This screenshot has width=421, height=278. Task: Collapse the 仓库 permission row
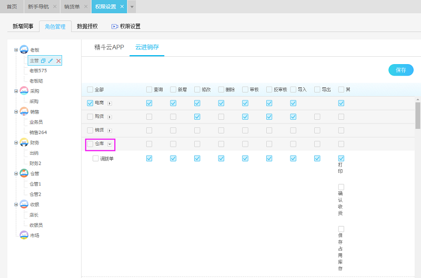[x=110, y=144]
